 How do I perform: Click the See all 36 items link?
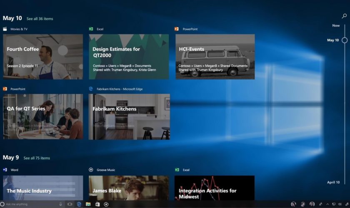tap(40, 19)
